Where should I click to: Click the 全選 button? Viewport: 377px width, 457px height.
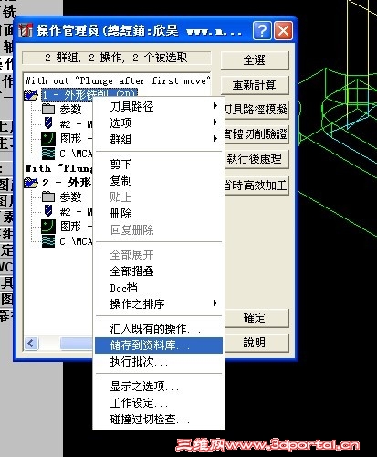tap(255, 60)
